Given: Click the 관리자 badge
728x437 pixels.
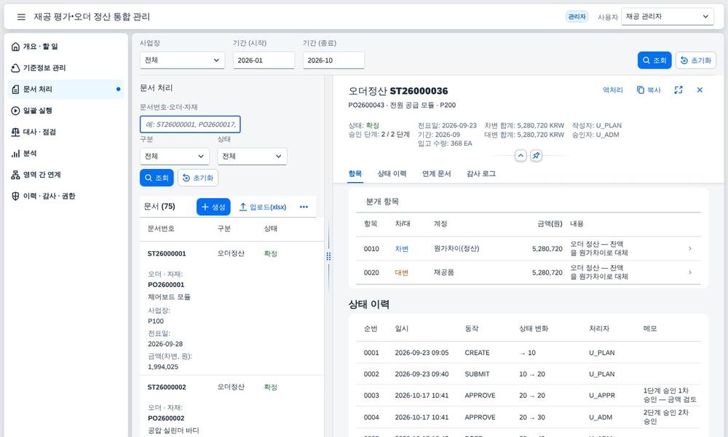Looking at the screenshot, I should pyautogui.click(x=577, y=17).
